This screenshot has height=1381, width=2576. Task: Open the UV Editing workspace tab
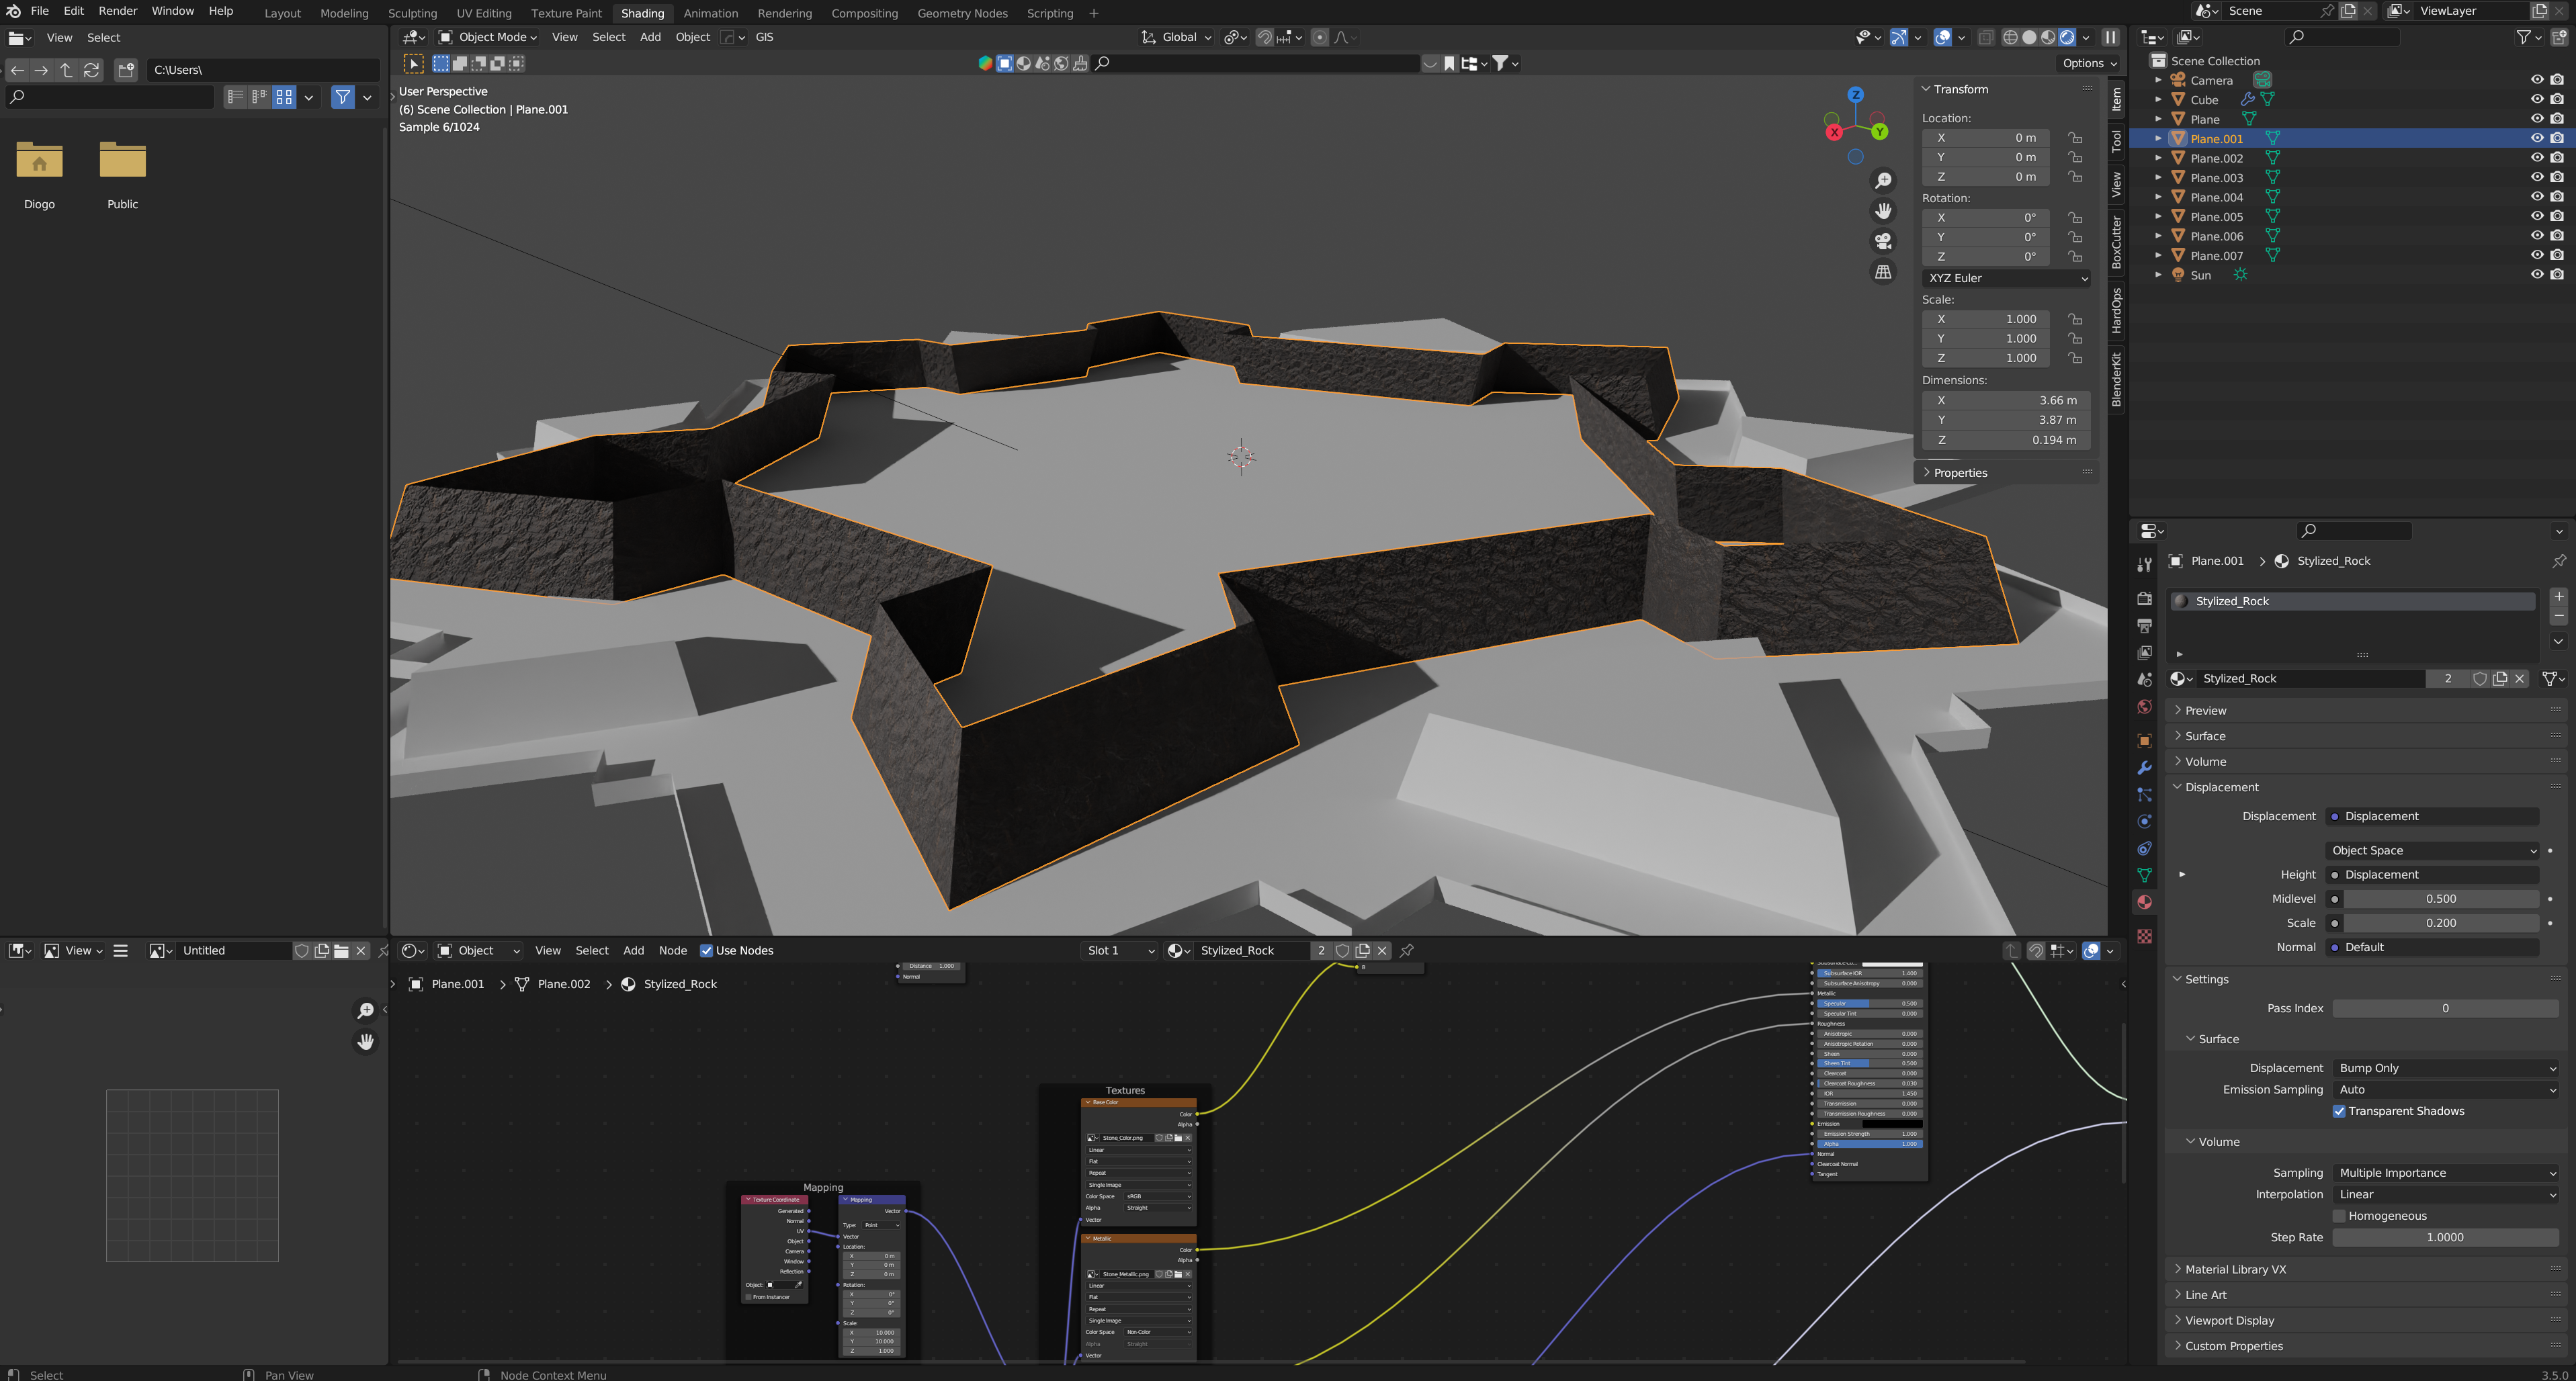(484, 13)
